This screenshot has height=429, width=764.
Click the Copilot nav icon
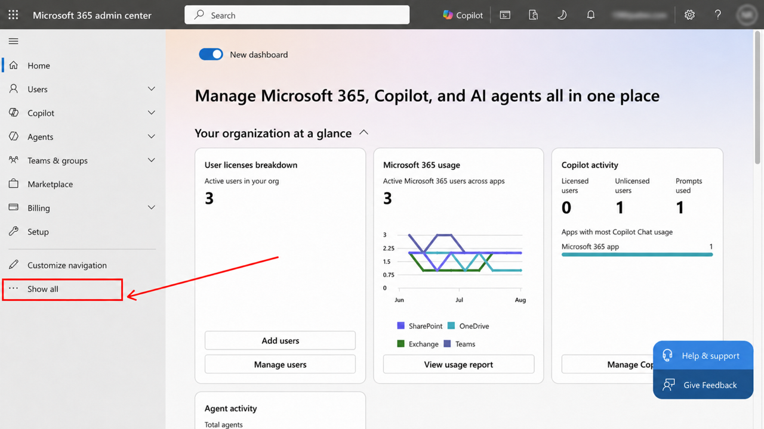click(14, 113)
